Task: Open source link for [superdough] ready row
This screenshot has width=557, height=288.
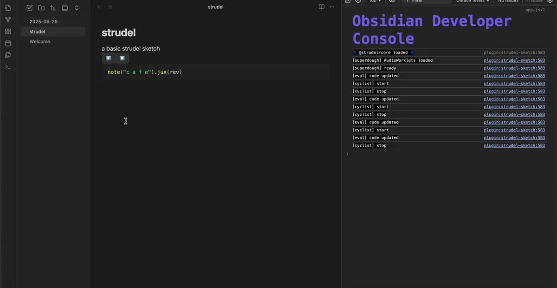Action: pos(514,68)
